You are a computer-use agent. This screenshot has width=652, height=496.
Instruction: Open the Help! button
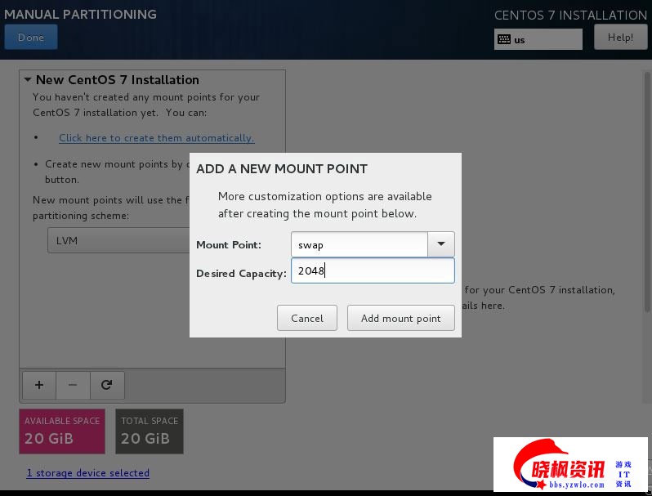620,37
